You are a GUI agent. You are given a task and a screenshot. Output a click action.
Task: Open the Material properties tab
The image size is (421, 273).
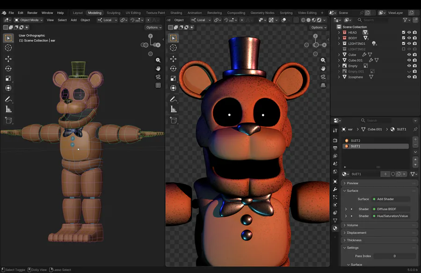pos(335,228)
